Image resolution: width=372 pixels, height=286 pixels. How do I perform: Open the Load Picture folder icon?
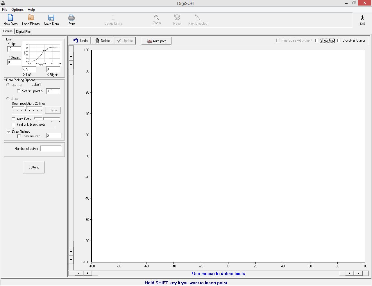(31, 18)
